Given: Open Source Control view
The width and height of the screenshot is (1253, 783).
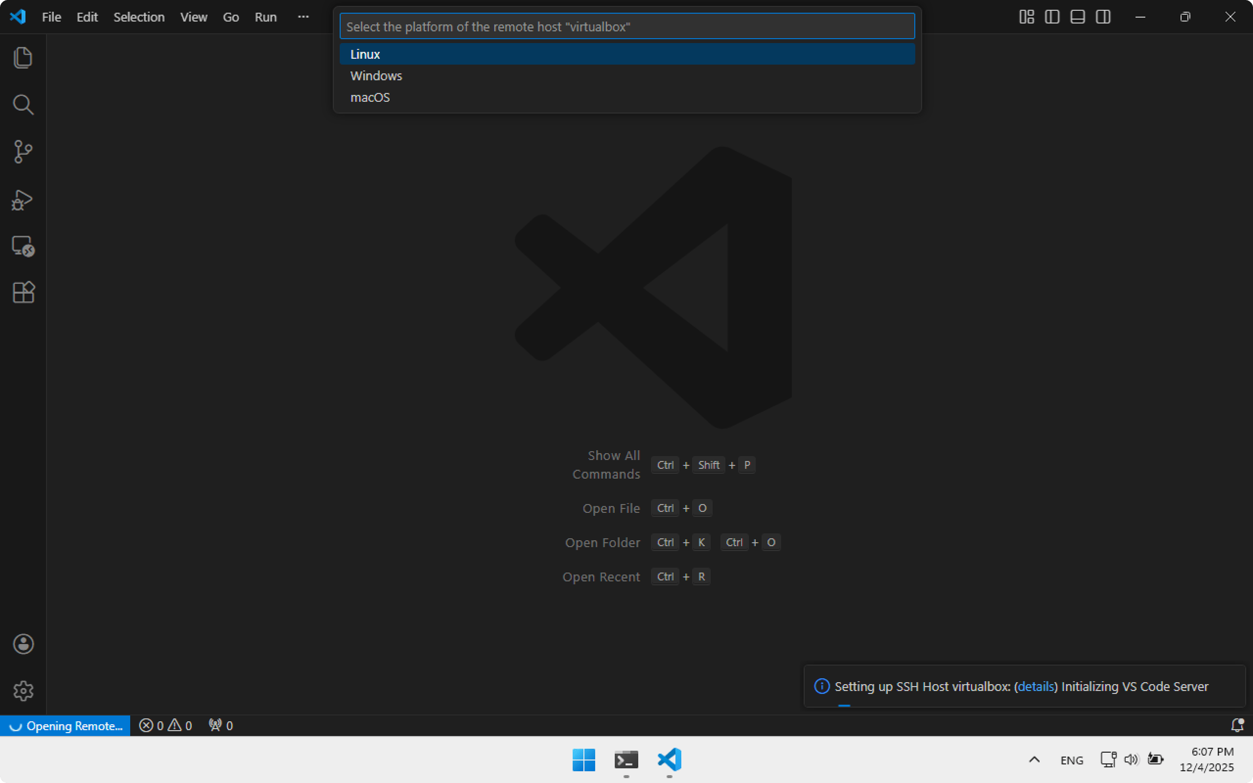Looking at the screenshot, I should coord(23,152).
